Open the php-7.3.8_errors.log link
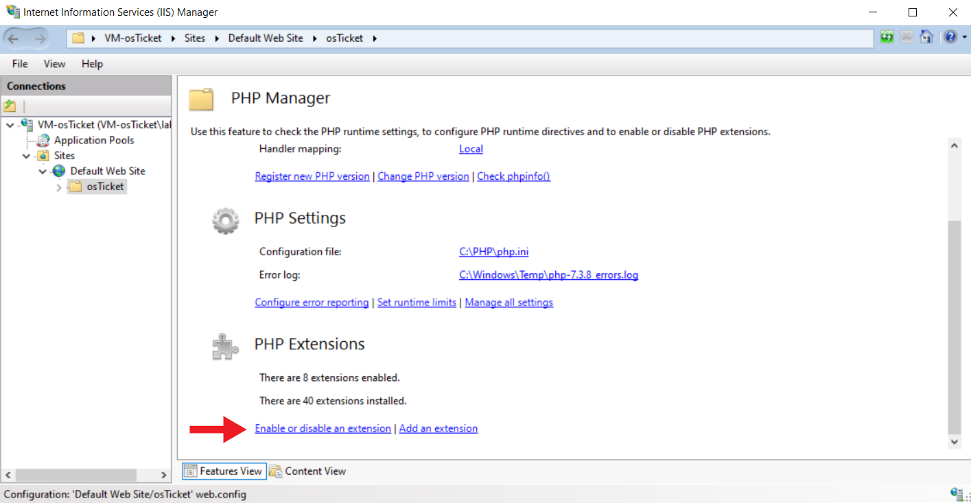This screenshot has width=971, height=503. coord(549,275)
